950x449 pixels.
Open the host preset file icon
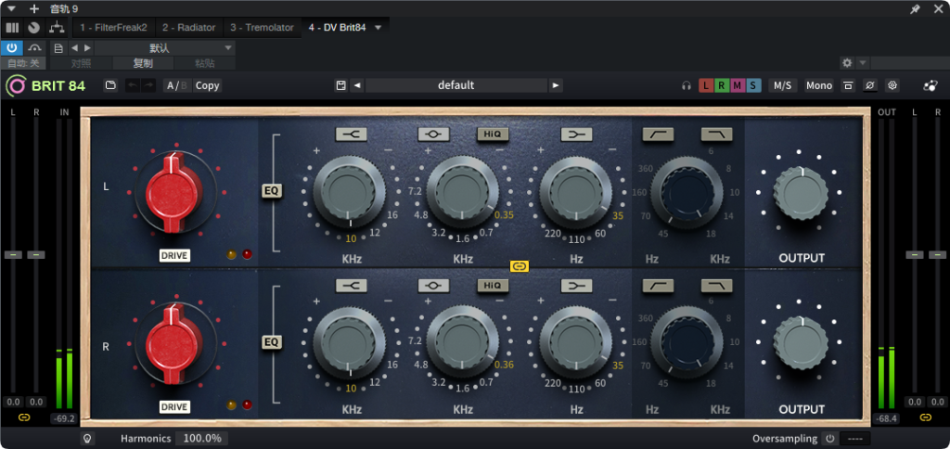coord(58,48)
